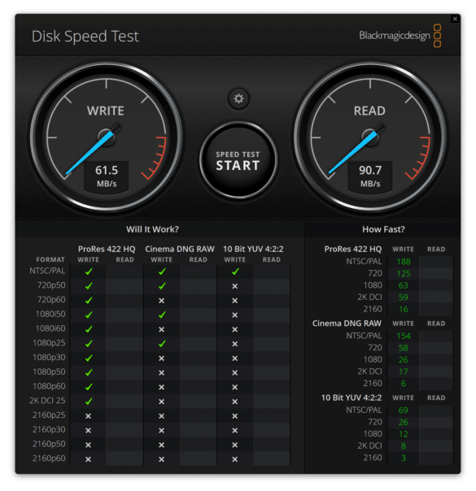
Task: Click ProRes 422 HQ checkmark for NTSC/PAL
Action: click(x=89, y=272)
